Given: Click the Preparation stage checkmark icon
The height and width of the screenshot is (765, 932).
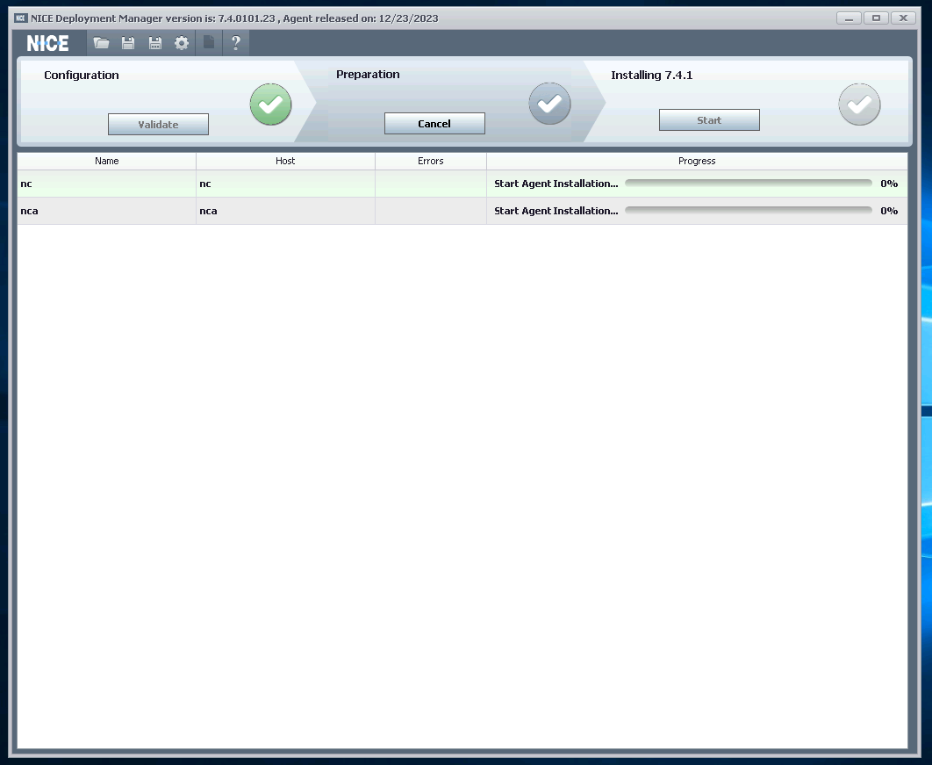Looking at the screenshot, I should [549, 104].
